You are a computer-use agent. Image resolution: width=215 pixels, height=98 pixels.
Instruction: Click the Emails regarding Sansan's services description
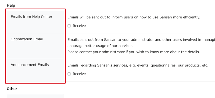coord(138,65)
